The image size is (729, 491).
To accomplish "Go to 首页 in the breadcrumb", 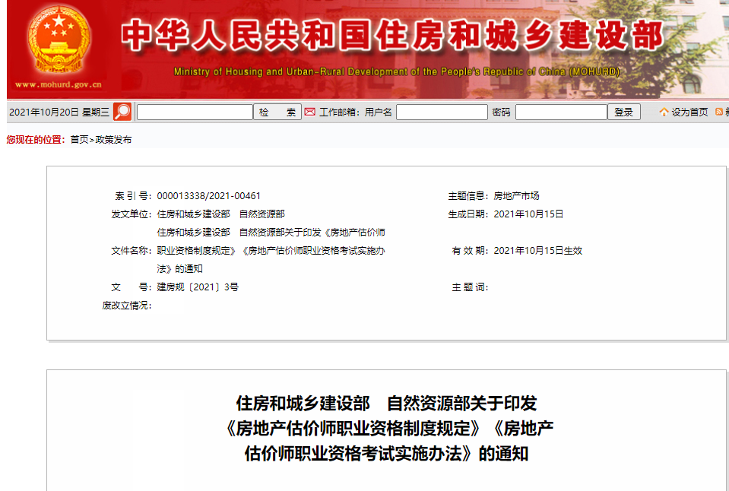I will coord(79,140).
